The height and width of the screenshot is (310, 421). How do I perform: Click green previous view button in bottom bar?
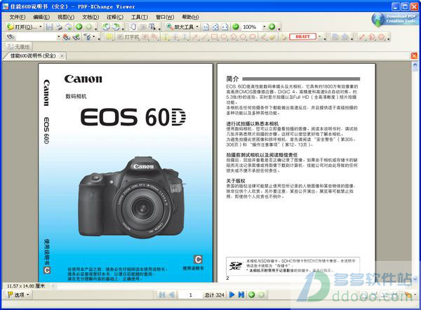[x=251, y=295]
